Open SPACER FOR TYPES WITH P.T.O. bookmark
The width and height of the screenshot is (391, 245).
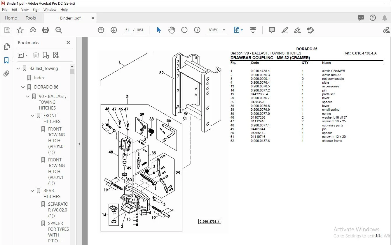pyautogui.click(x=58, y=232)
